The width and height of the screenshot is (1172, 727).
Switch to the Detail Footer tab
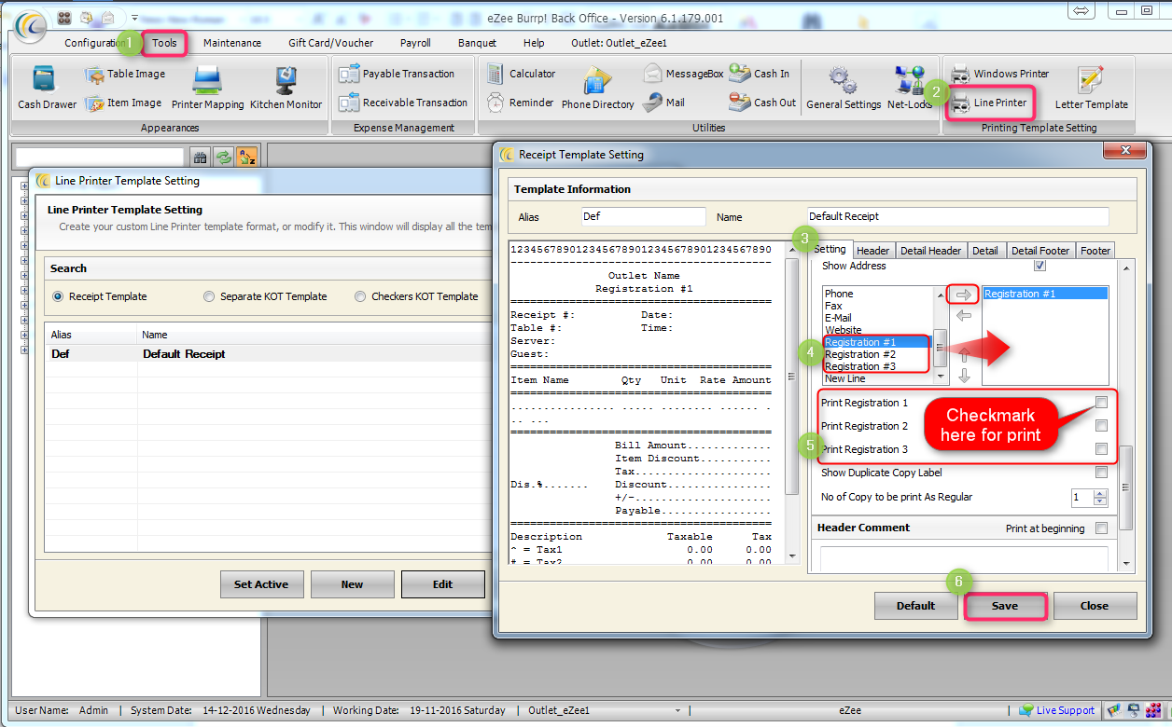pyautogui.click(x=1040, y=251)
